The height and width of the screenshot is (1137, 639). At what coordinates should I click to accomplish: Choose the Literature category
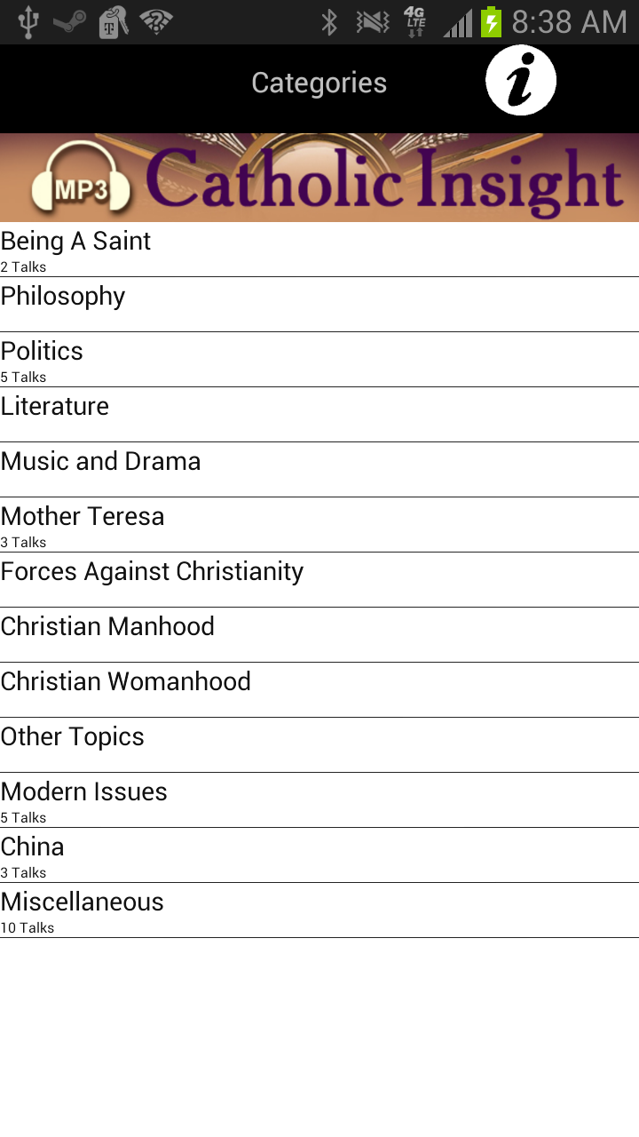(x=319, y=415)
